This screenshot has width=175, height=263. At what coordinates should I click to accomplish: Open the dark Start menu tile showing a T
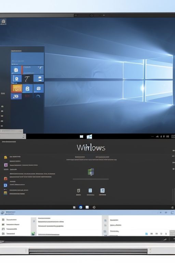(x=27, y=79)
